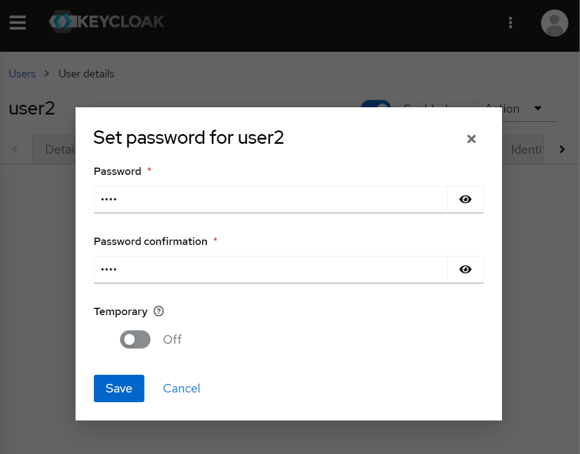
Task: Open the hamburger navigation menu
Action: pos(18,22)
